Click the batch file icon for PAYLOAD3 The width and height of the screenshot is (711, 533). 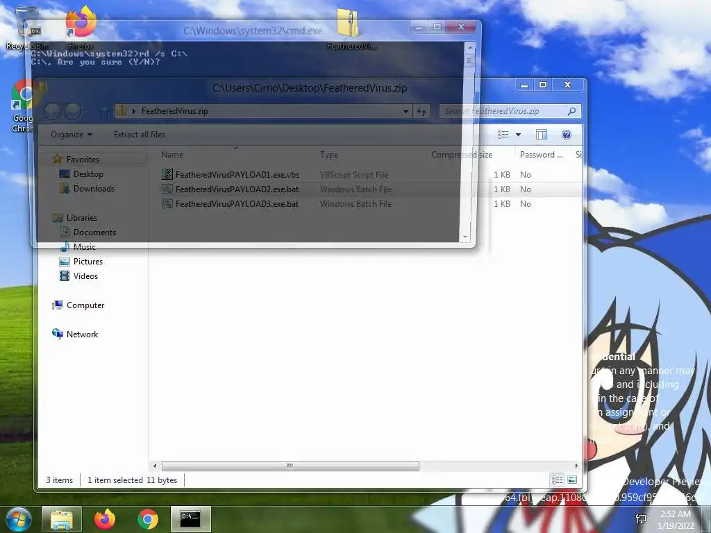click(167, 204)
